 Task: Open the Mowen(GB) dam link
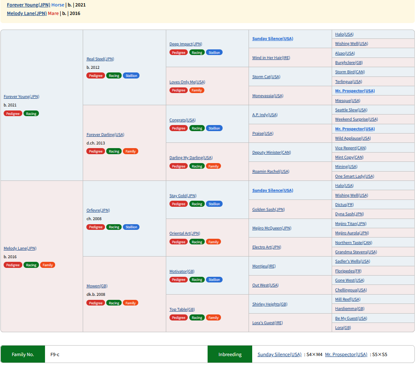click(97, 286)
